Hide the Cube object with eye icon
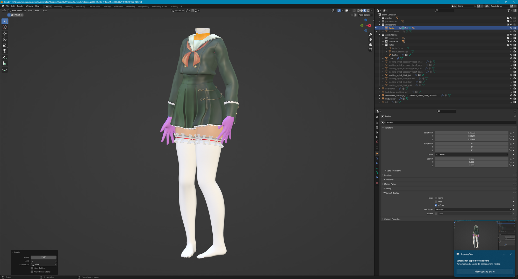 pyautogui.click(x=511, y=58)
